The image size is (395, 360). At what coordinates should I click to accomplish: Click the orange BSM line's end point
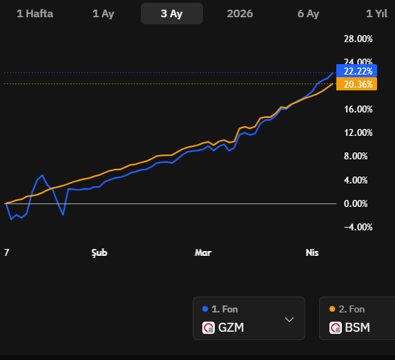(333, 83)
